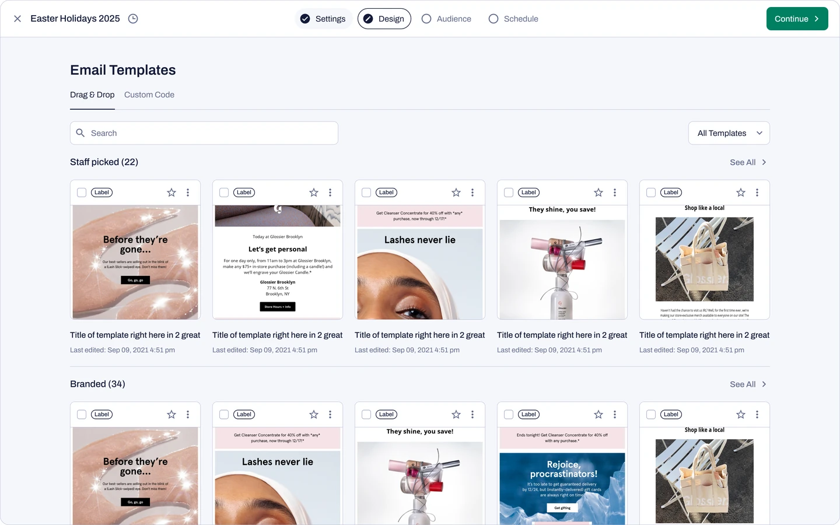Open the Branded 'Rejoice, procrastinators!' template preview

pyautogui.click(x=562, y=476)
